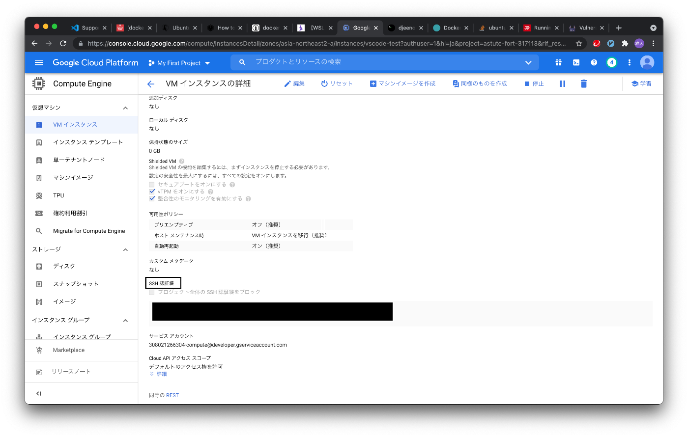This screenshot has height=437, width=688.
Task: Open the three-dot settings menu in header
Action: click(x=629, y=62)
